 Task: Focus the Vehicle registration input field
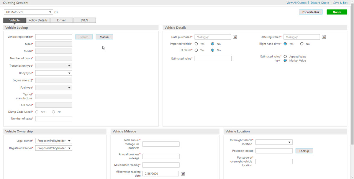54,37
